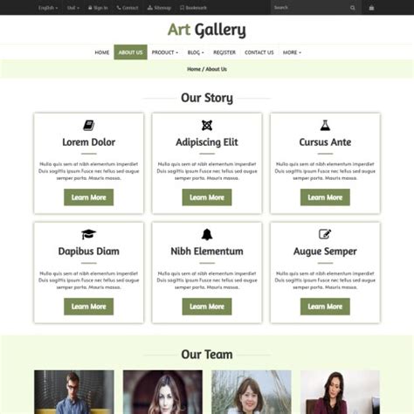Open the first team member photo with glasses
414x414 pixels.
tap(74, 392)
